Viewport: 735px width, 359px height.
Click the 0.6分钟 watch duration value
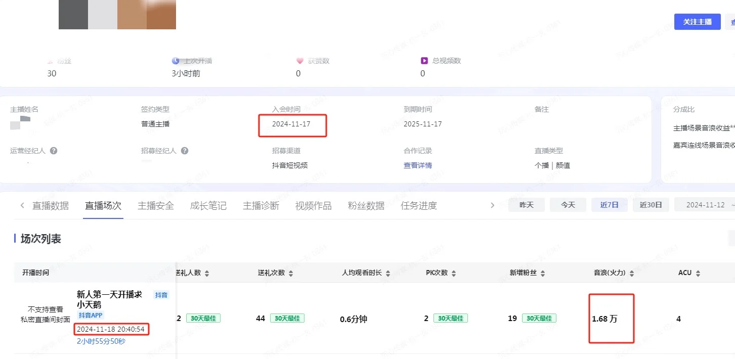[353, 319]
